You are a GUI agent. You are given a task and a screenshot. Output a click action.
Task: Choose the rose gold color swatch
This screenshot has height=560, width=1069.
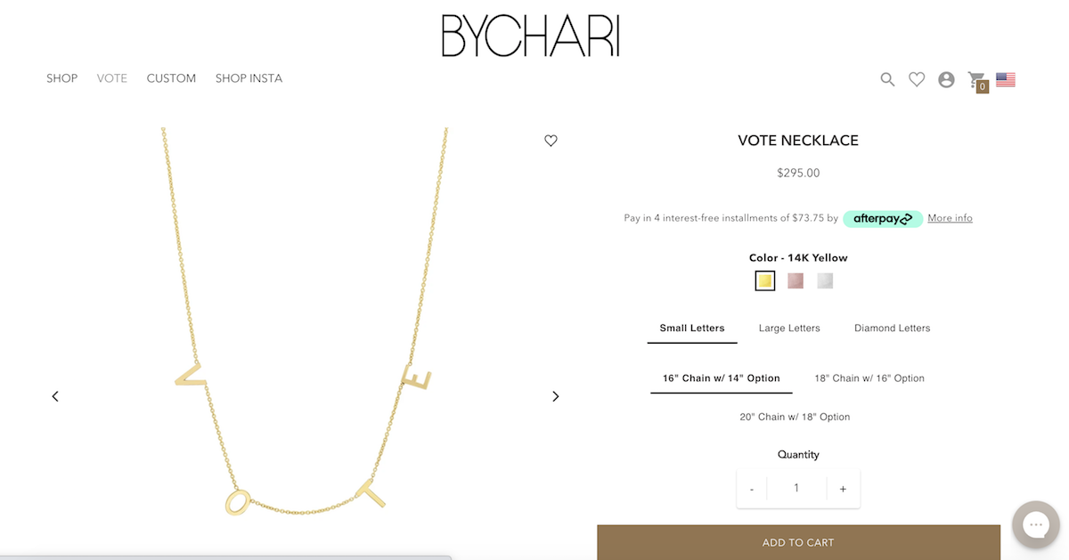[796, 281]
